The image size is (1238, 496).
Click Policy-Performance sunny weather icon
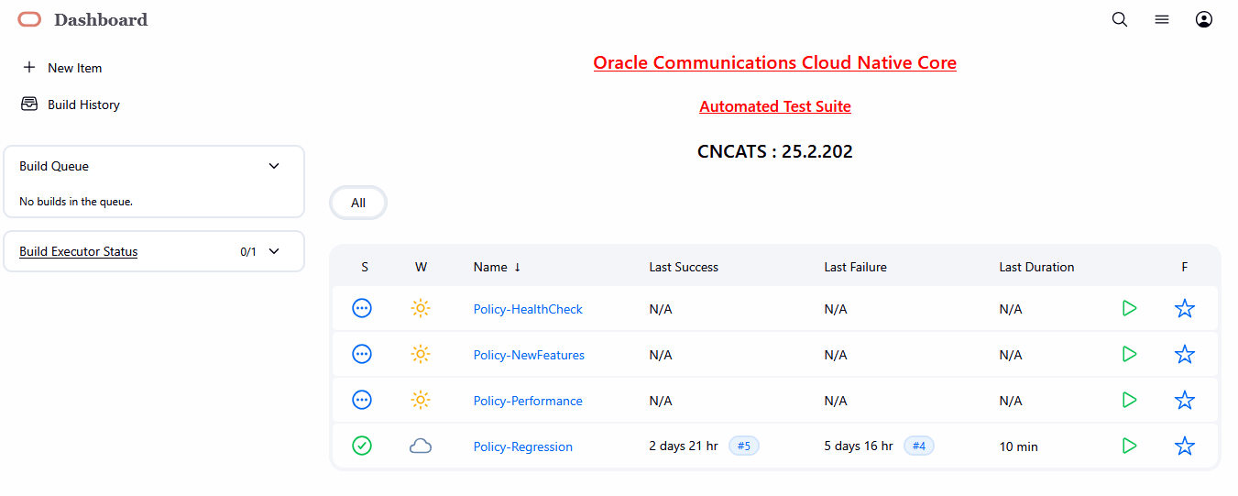tap(421, 400)
